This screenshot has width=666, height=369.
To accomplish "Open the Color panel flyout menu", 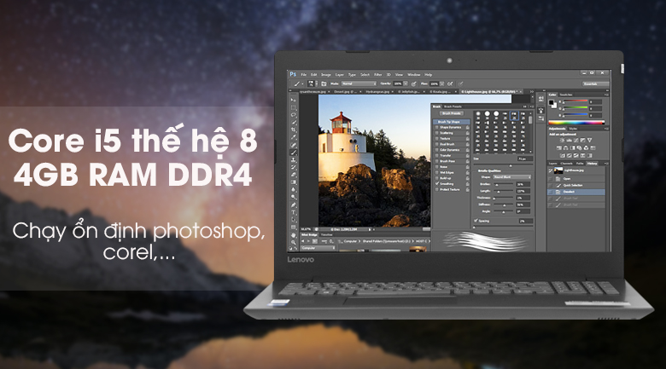I will 606,95.
